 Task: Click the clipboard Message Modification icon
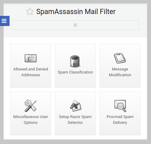pos(120,58)
